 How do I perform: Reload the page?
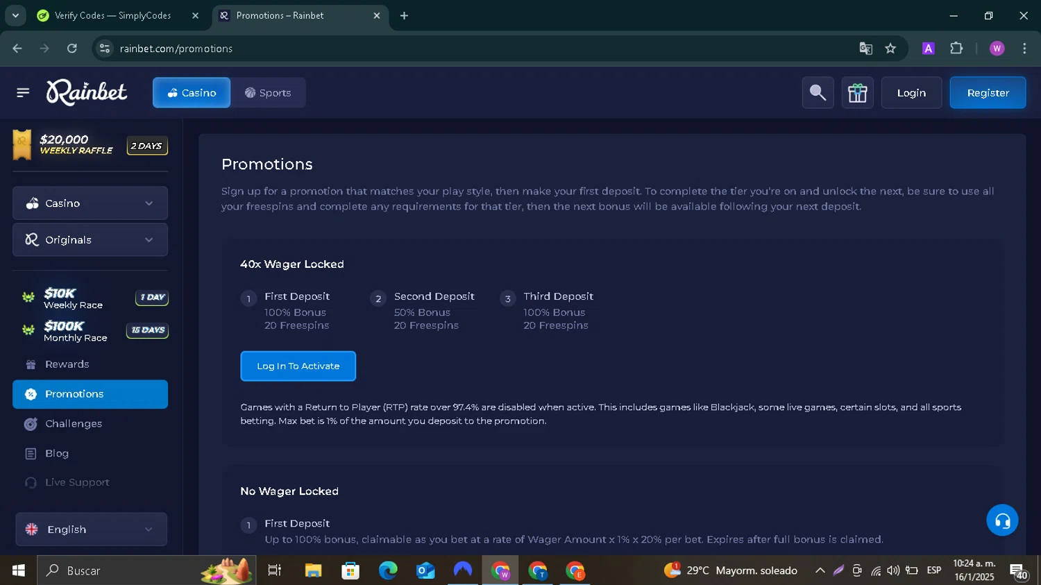72,49
